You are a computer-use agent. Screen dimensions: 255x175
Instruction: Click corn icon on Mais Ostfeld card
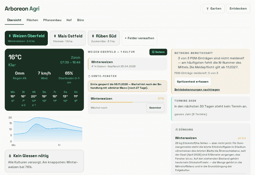click(x=55, y=36)
